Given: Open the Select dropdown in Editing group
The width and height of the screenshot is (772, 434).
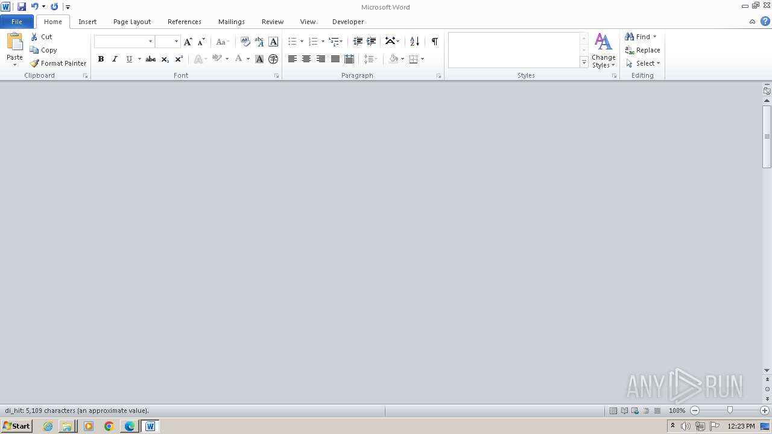Looking at the screenshot, I should point(643,63).
